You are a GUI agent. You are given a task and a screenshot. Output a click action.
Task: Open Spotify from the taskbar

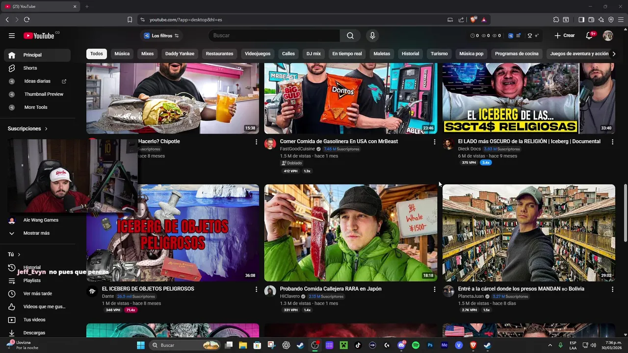(416, 345)
